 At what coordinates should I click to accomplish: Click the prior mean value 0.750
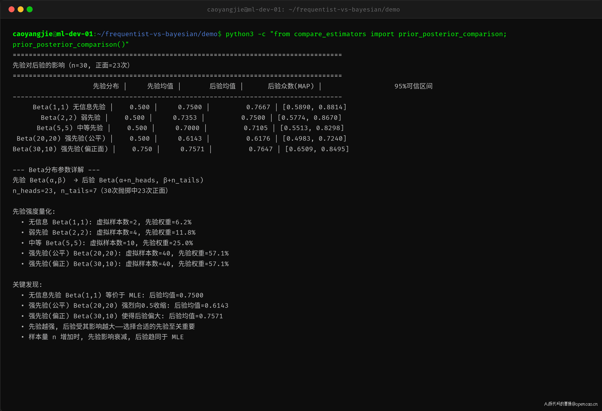click(142, 149)
